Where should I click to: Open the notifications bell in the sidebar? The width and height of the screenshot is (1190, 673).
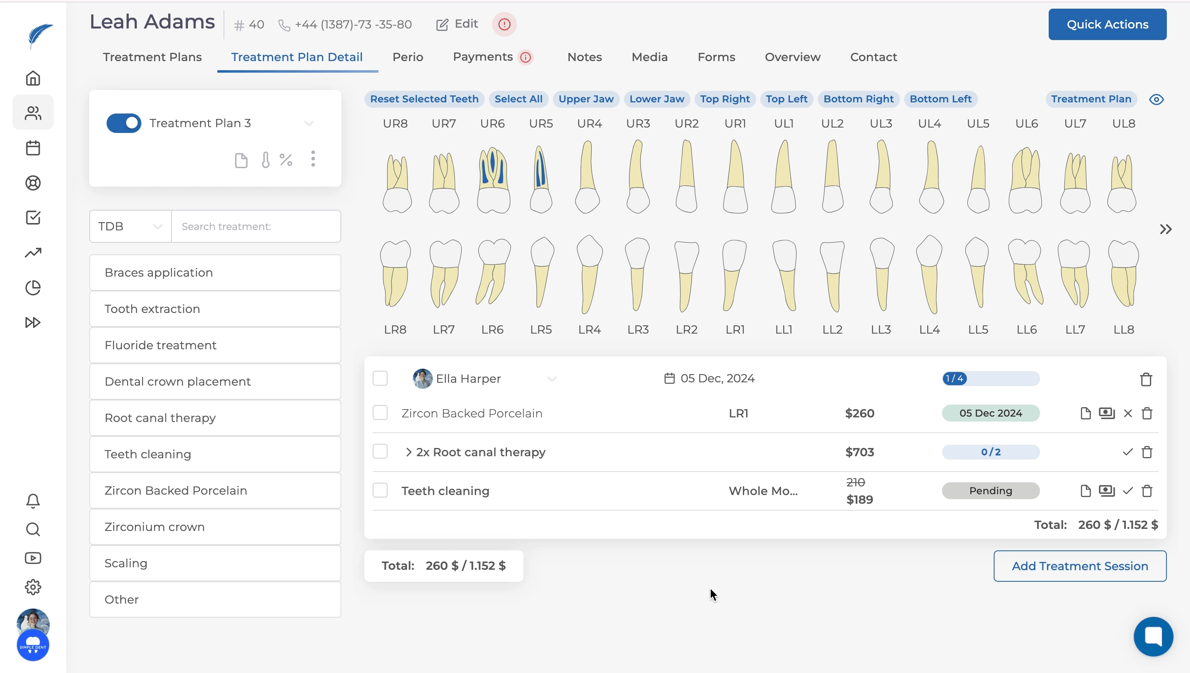[x=33, y=500]
